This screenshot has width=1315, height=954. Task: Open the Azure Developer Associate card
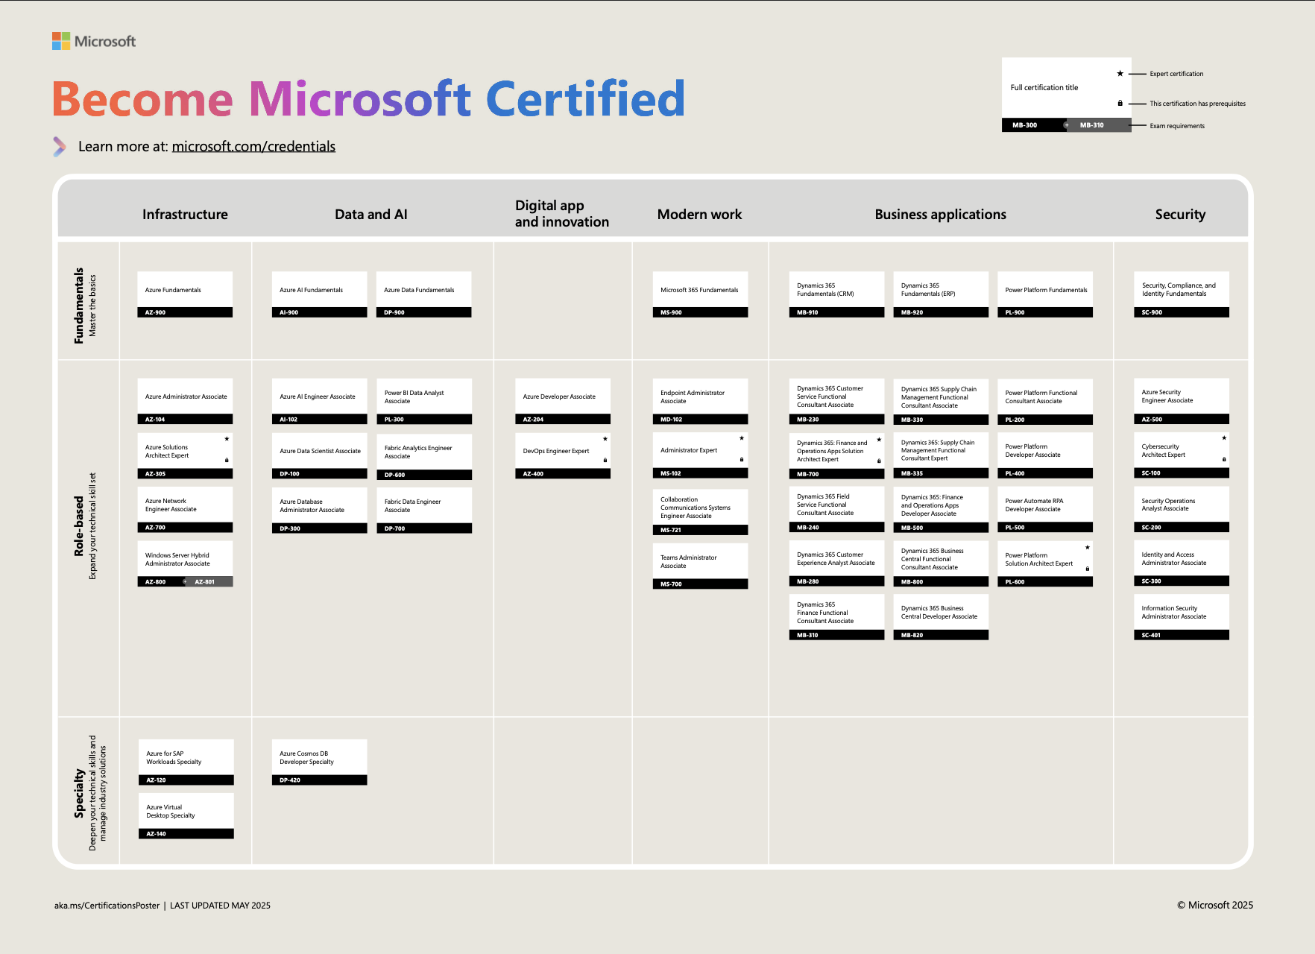click(563, 401)
